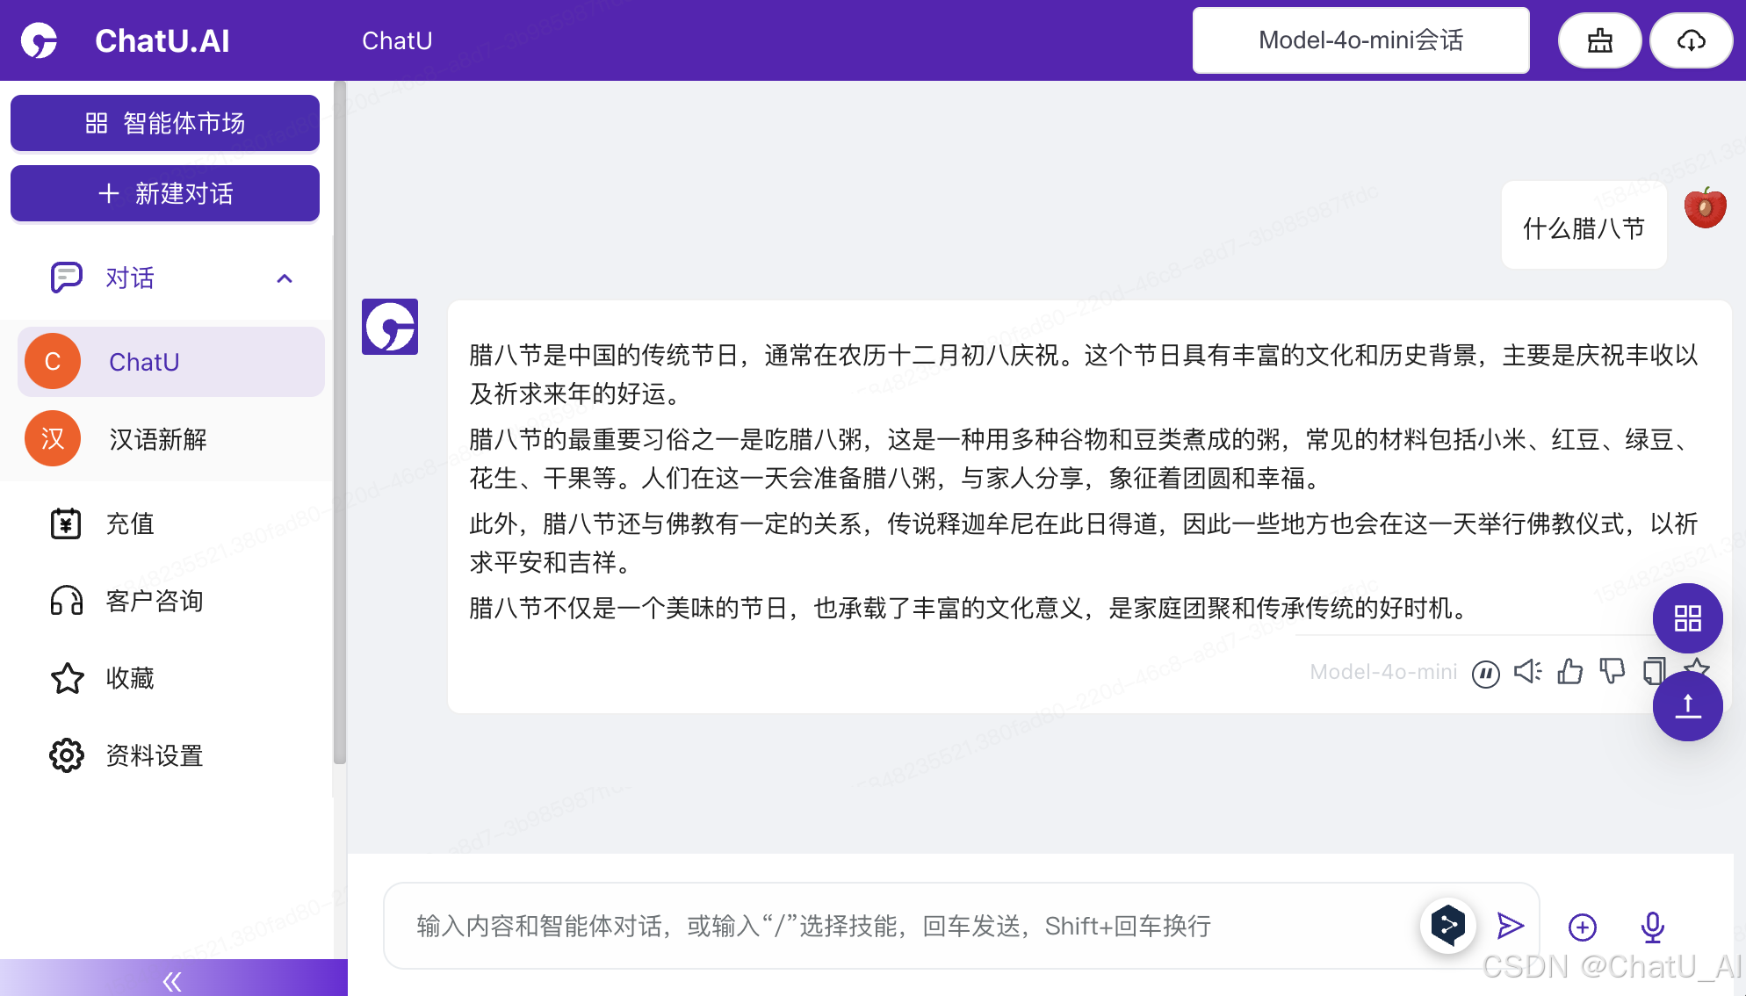Click the 智能体市场 button

(x=165, y=123)
